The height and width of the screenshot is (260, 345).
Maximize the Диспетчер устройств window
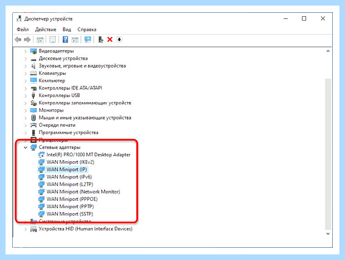tap(304, 19)
